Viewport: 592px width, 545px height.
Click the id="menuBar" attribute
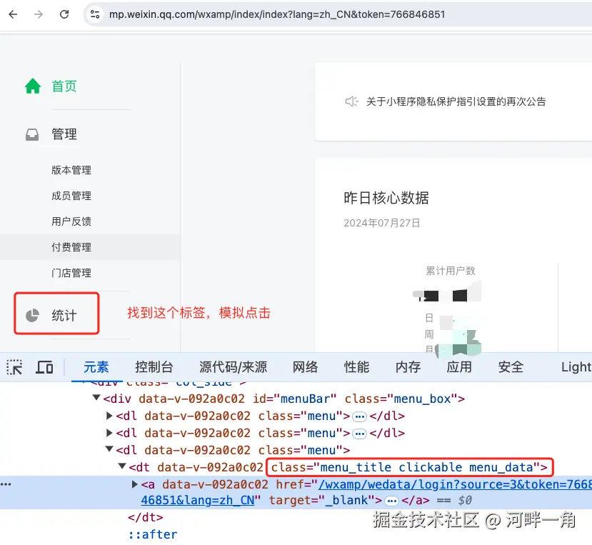click(x=294, y=399)
